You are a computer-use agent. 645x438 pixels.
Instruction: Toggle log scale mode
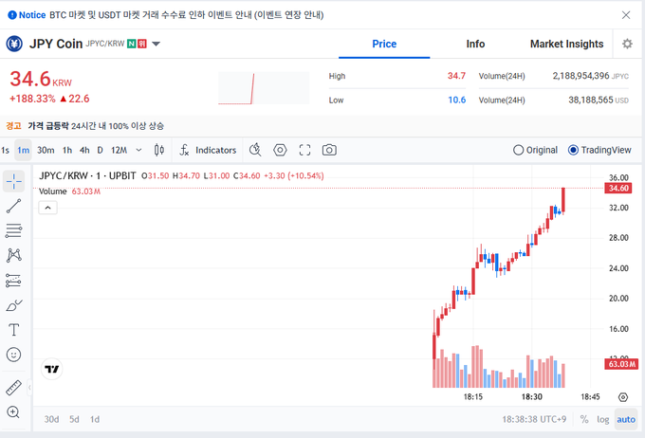602,419
